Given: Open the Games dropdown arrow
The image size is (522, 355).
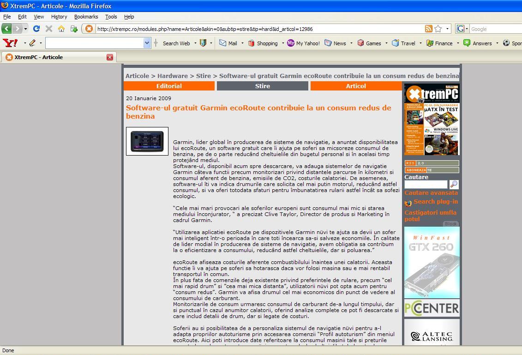Looking at the screenshot, I should pos(386,43).
